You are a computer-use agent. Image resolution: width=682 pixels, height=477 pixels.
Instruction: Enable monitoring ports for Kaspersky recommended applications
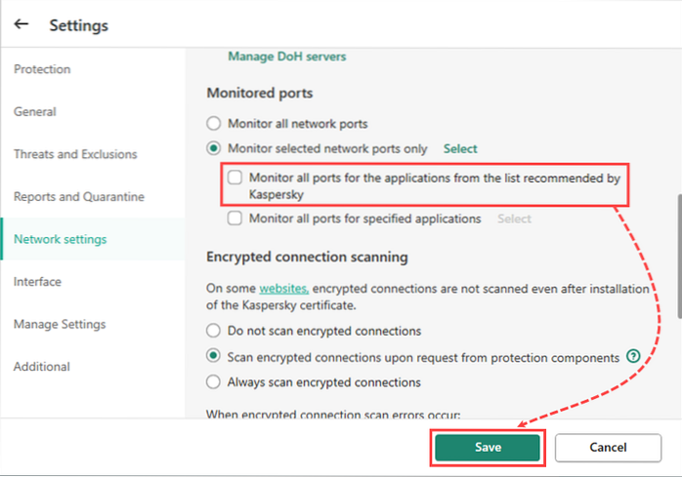point(234,178)
